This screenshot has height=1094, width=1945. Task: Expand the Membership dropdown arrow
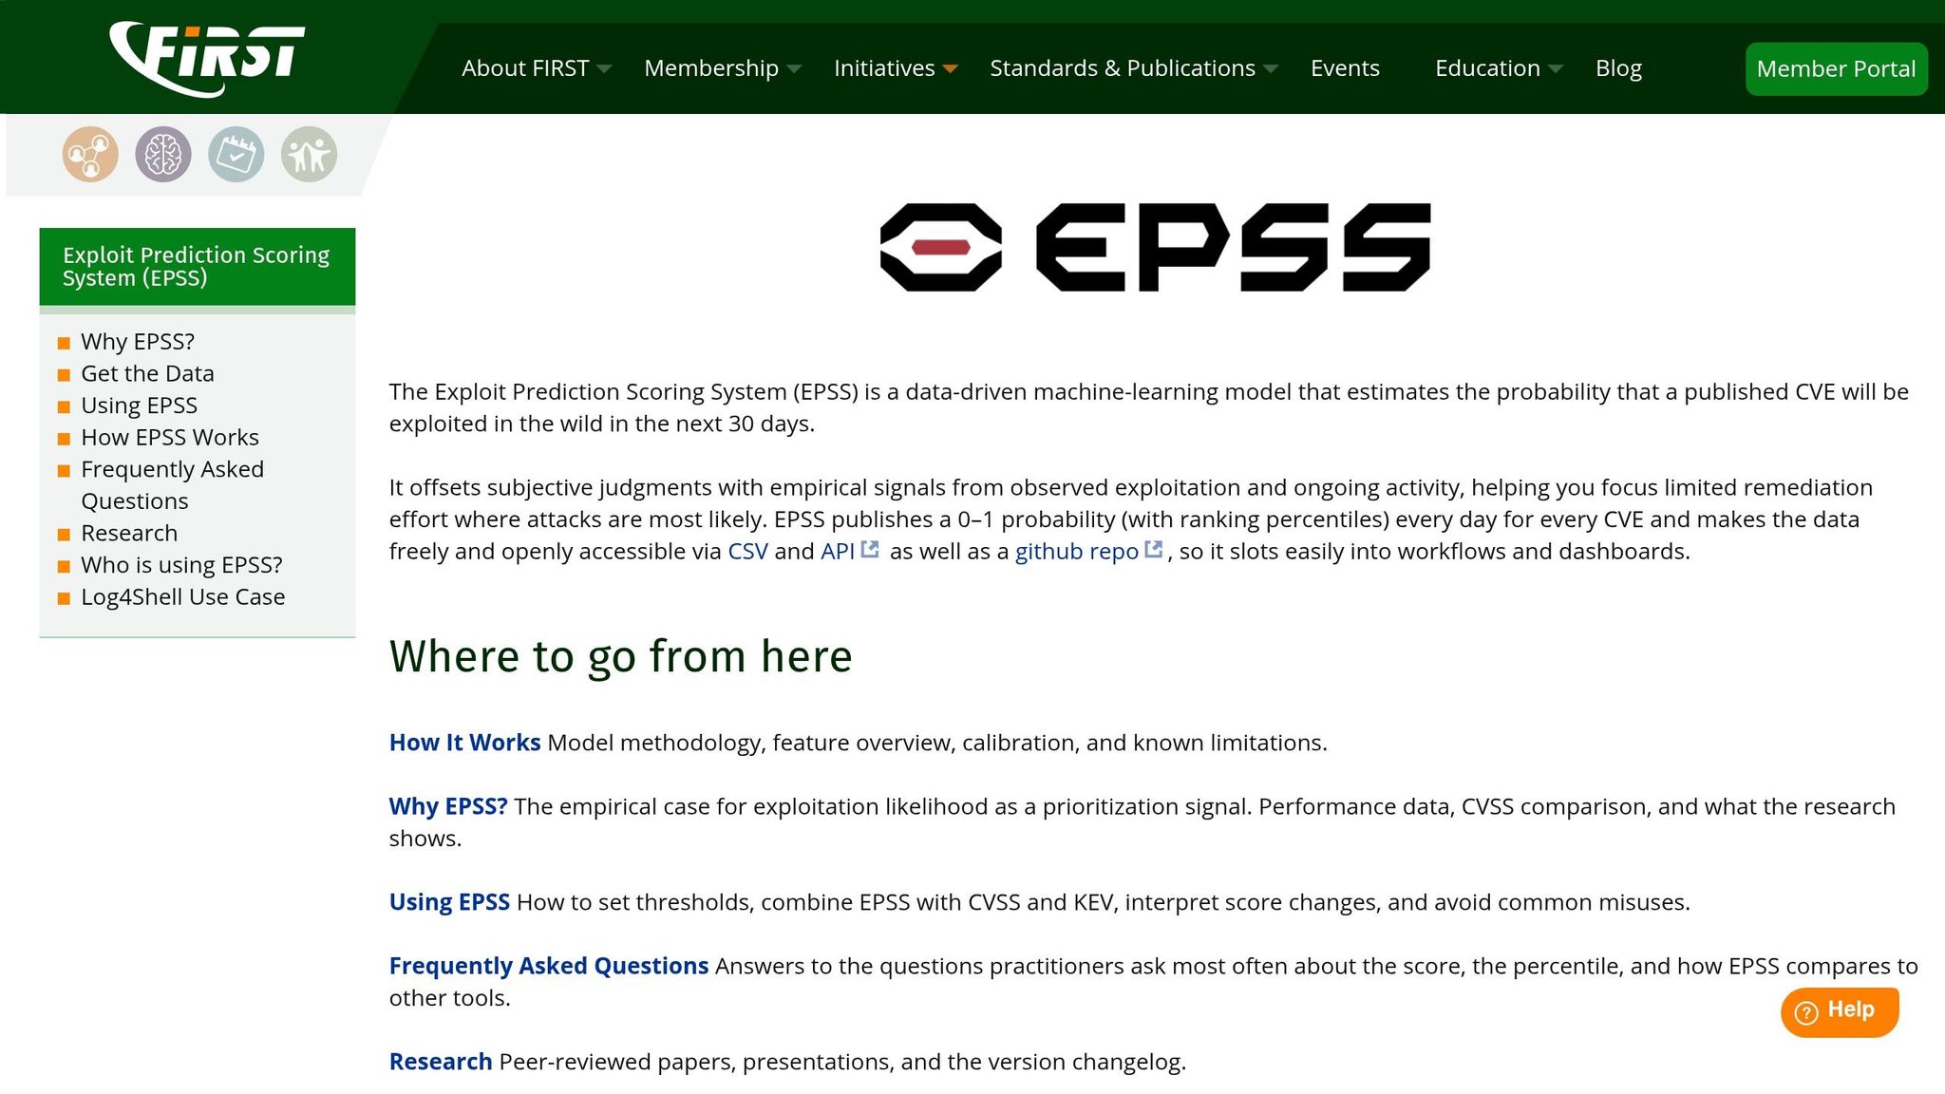coord(795,69)
